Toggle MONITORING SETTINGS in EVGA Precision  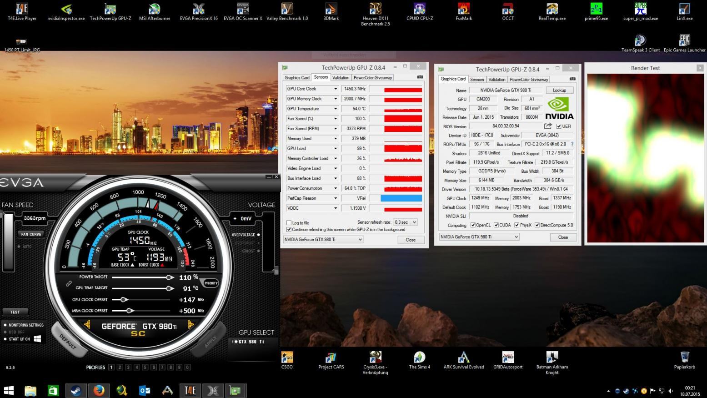coord(24,325)
